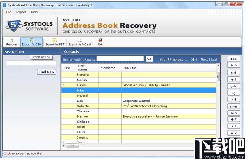Select the Roberta contact row
The width and height of the screenshot is (246, 159).
point(139,106)
